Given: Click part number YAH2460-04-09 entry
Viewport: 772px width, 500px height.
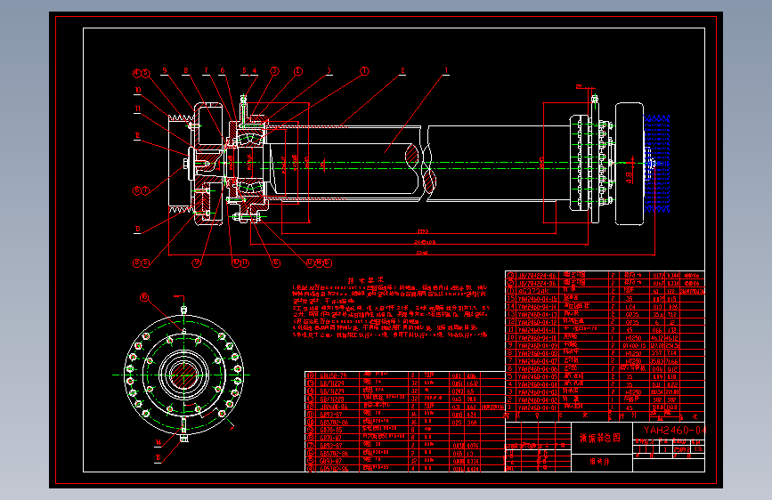Looking at the screenshot, I should tap(537, 345).
